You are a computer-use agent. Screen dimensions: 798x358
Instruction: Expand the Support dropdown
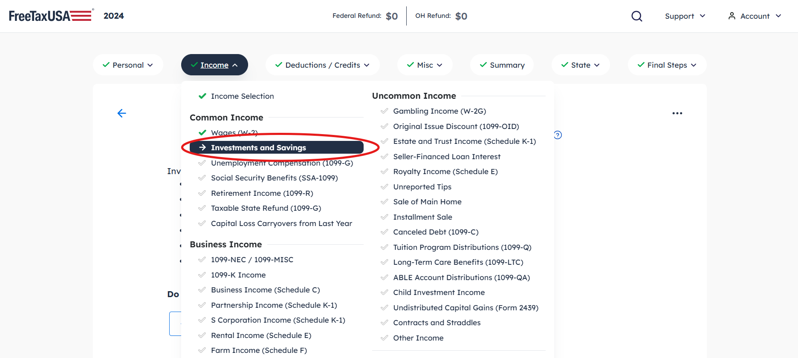point(685,16)
